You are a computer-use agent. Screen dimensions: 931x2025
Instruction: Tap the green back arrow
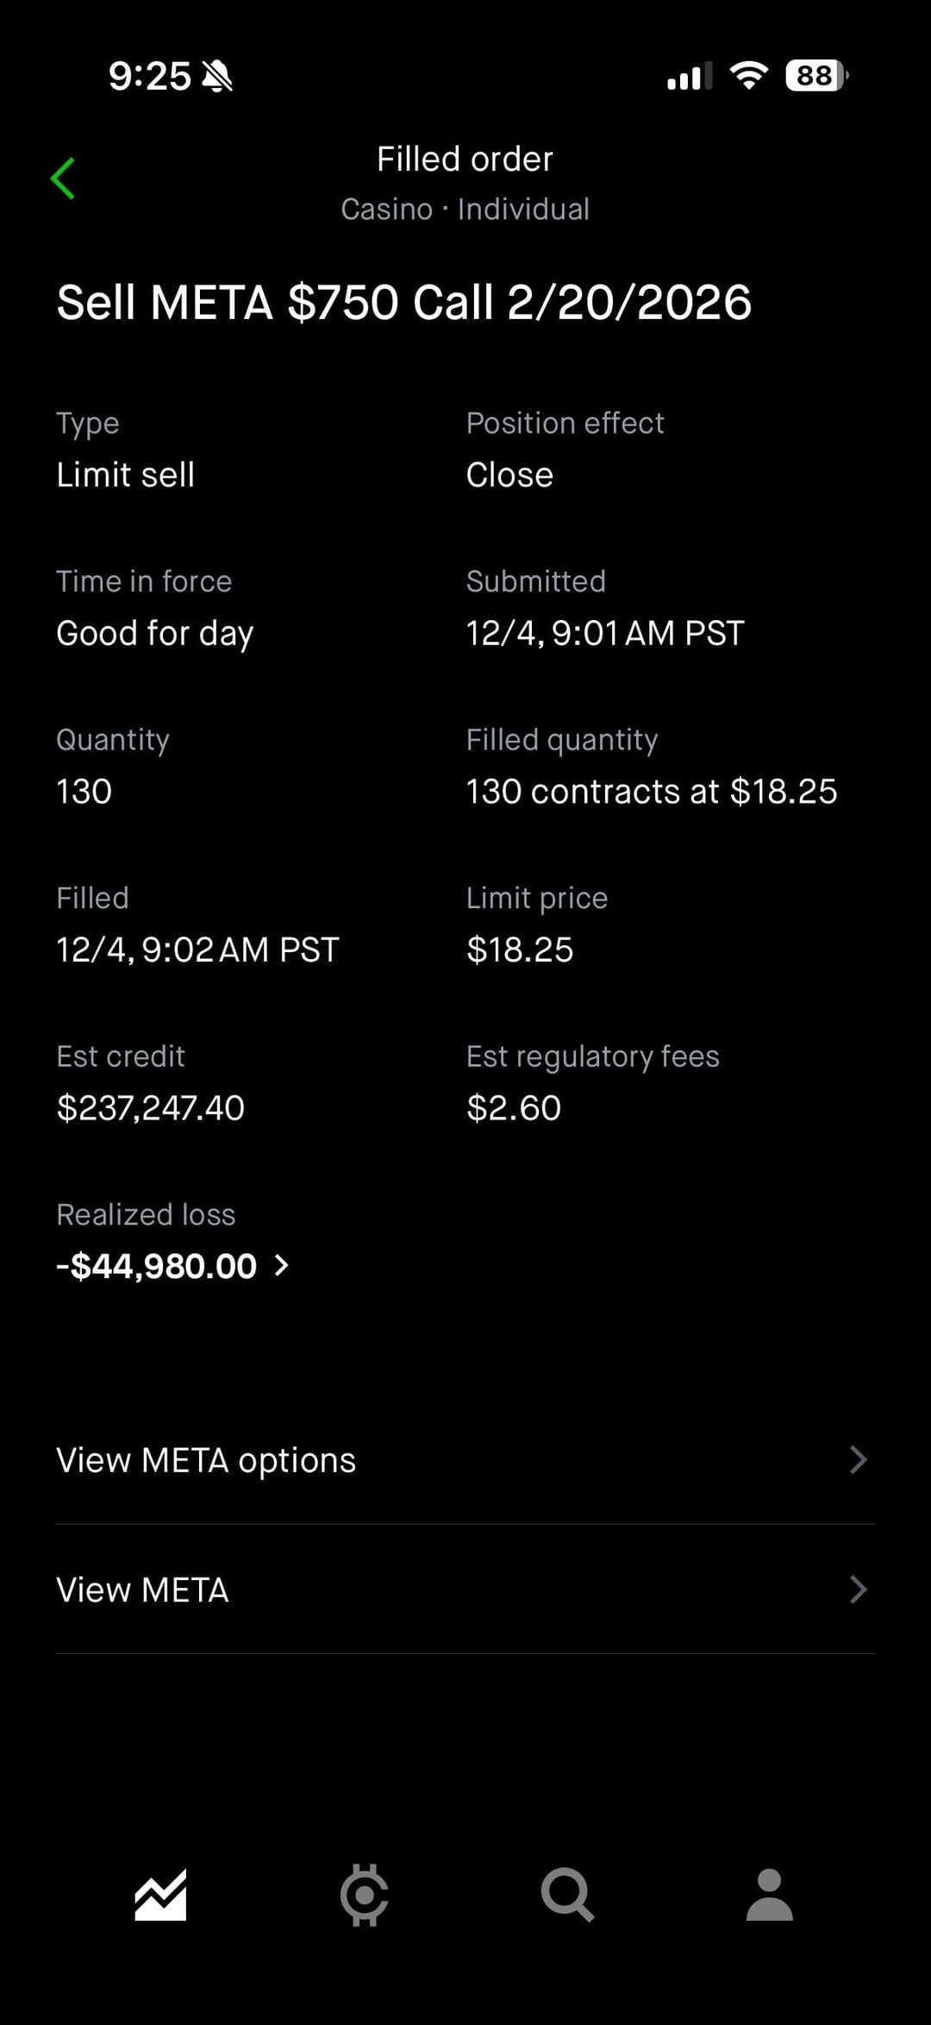63,179
